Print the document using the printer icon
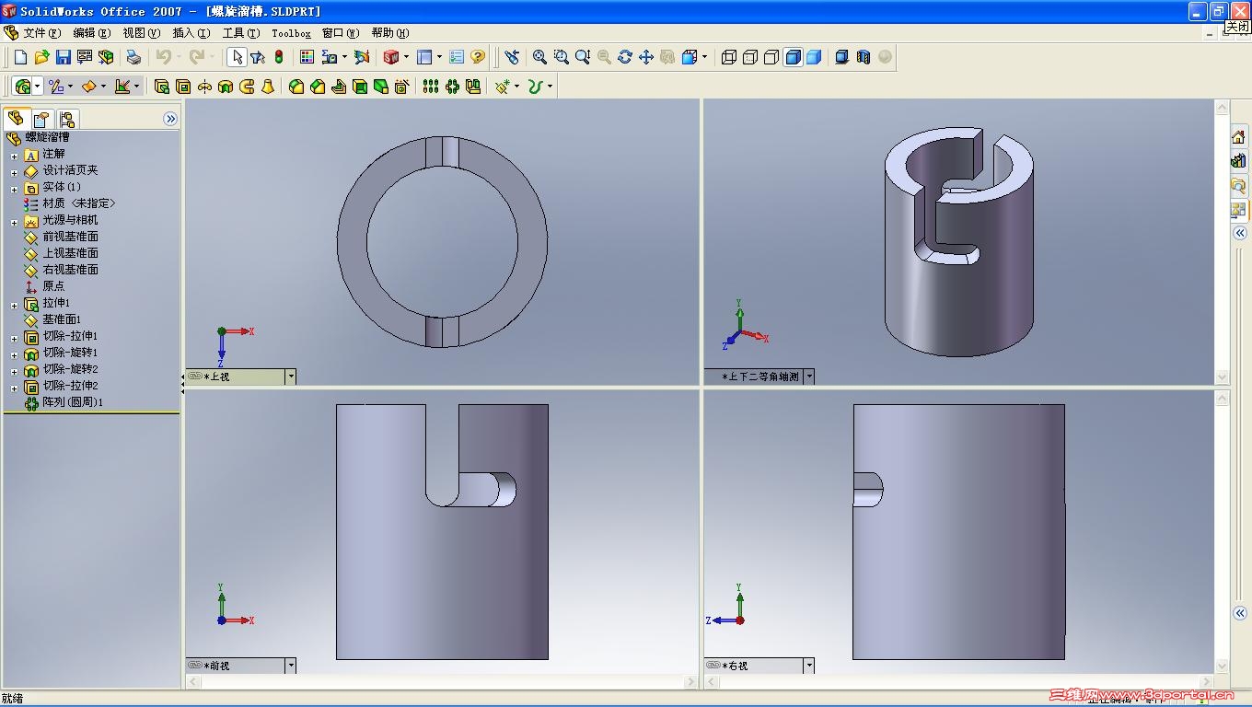The width and height of the screenshot is (1252, 707). click(133, 57)
